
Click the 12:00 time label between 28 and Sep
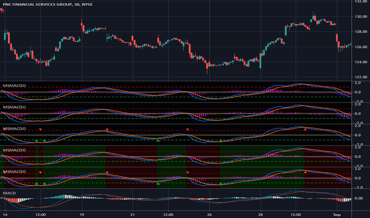tap(296, 215)
